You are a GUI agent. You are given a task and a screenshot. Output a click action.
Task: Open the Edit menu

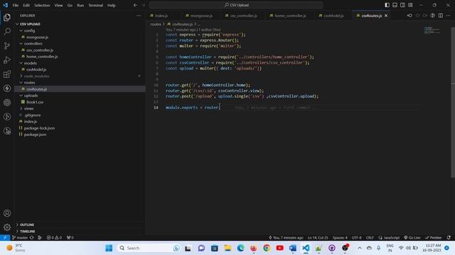[x=26, y=5]
